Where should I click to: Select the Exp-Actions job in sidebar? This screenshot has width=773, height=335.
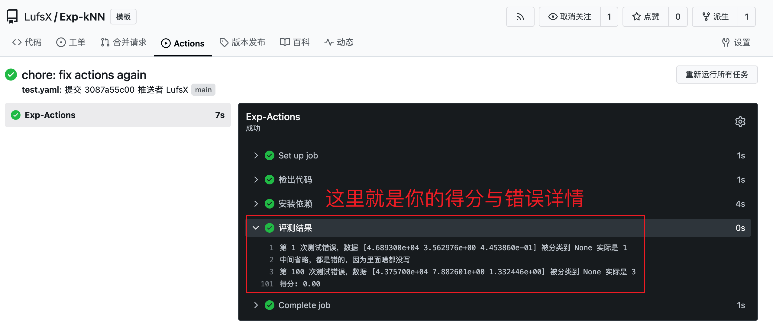[118, 115]
